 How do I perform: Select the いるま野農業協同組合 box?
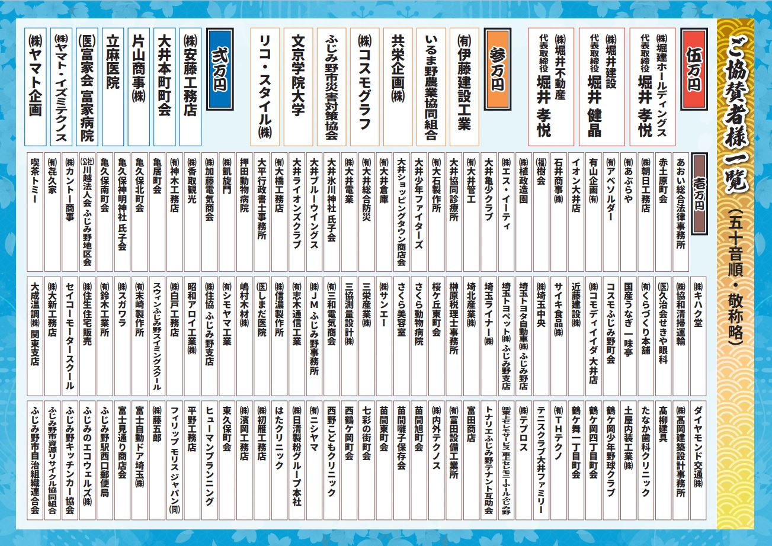431,86
